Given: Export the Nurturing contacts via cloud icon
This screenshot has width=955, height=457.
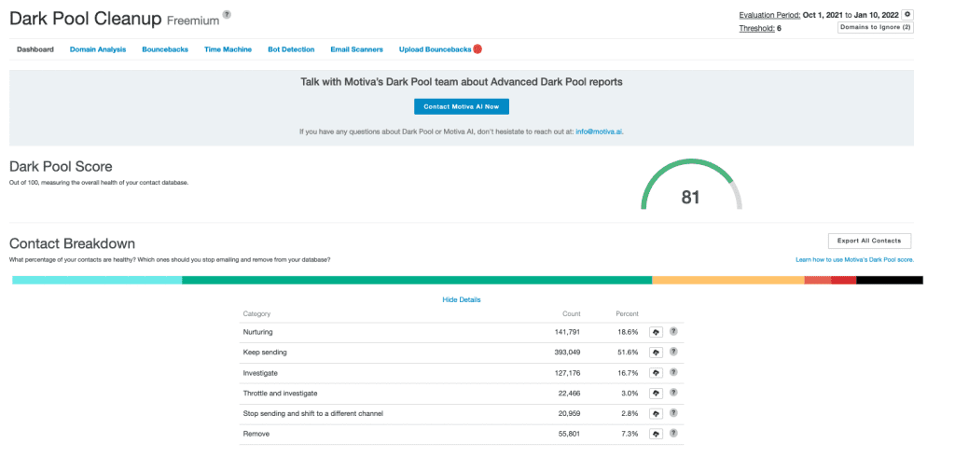Looking at the screenshot, I should coord(656,332).
